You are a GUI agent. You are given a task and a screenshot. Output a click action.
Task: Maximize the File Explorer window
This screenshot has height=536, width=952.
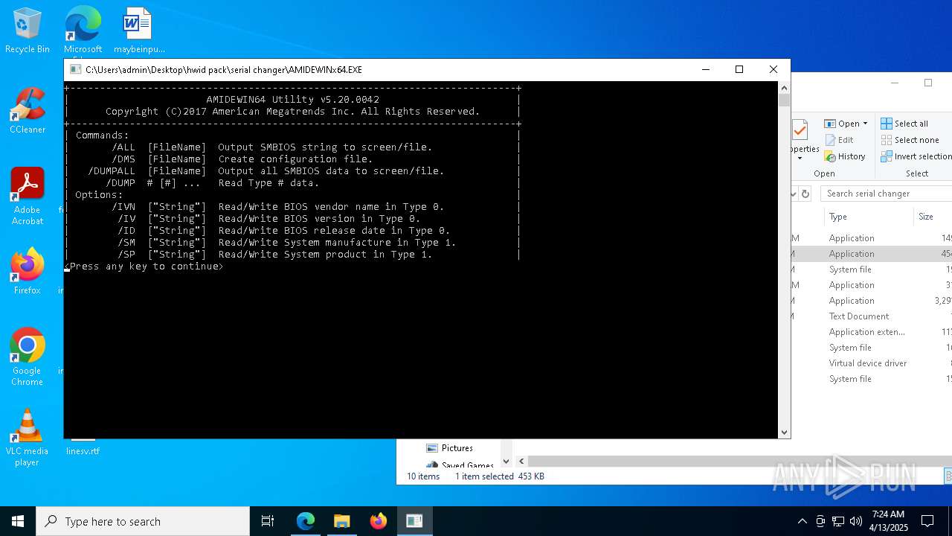coord(928,83)
